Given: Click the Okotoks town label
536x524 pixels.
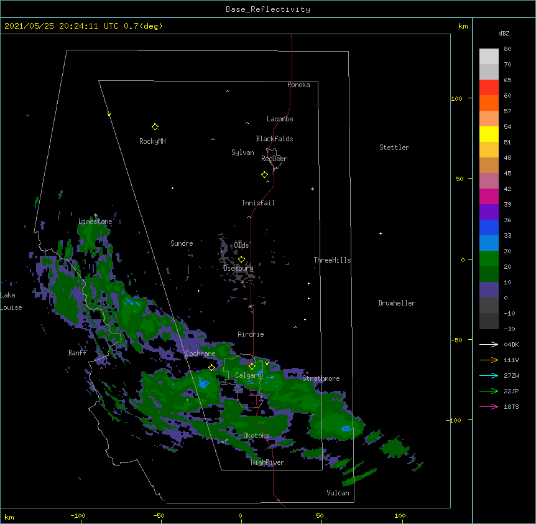Looking at the screenshot, I should tap(256, 436).
